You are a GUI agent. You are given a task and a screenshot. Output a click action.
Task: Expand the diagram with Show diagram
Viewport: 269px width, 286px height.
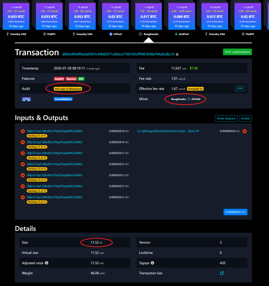(226, 118)
